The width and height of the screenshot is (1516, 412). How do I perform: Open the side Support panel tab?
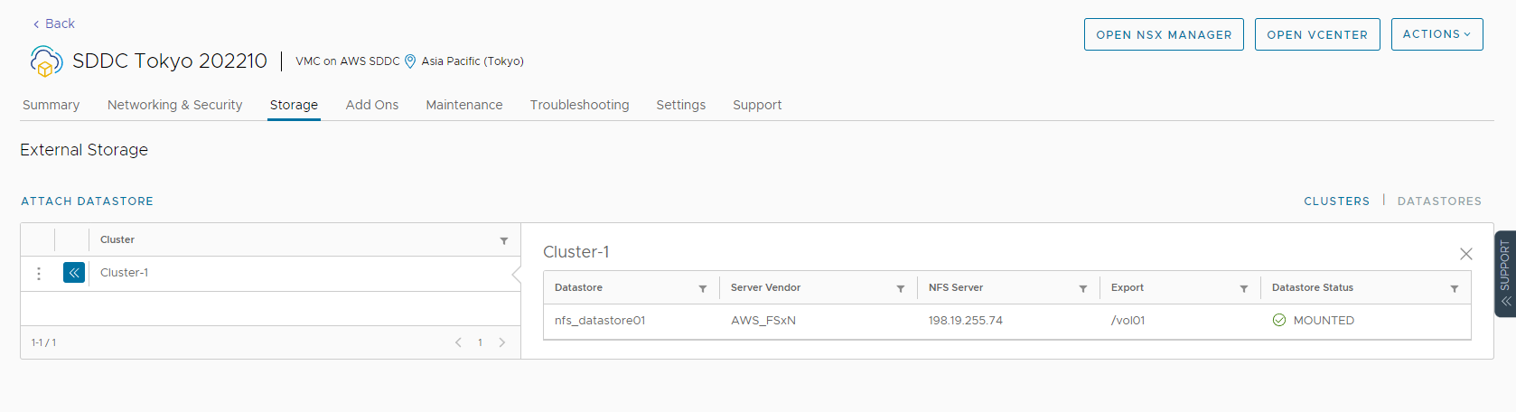(1505, 274)
